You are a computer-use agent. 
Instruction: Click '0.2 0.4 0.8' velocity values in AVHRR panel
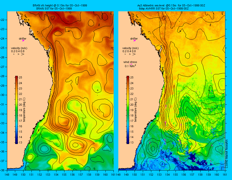click(129, 51)
